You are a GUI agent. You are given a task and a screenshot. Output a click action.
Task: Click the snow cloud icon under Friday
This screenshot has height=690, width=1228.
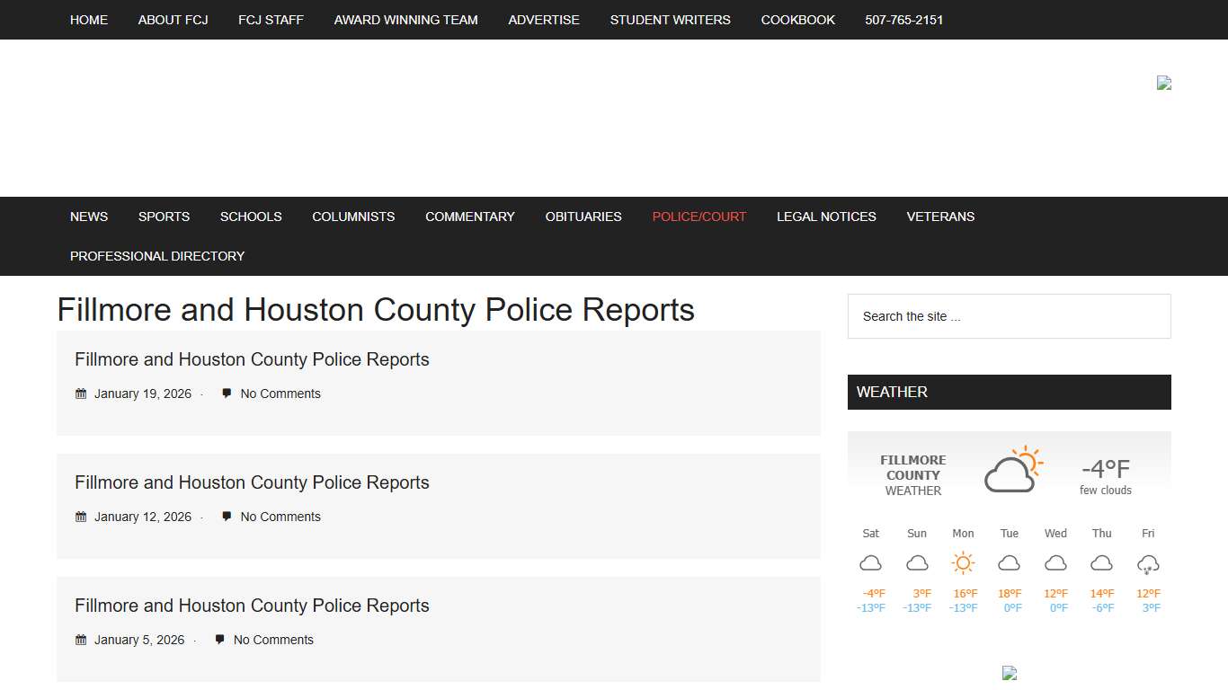tap(1148, 562)
